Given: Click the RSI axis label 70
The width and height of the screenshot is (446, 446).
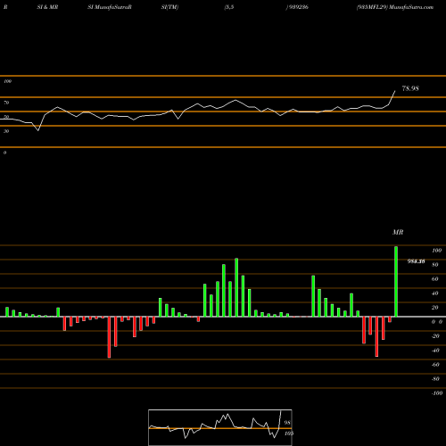Looking at the screenshot, I should (6, 103).
